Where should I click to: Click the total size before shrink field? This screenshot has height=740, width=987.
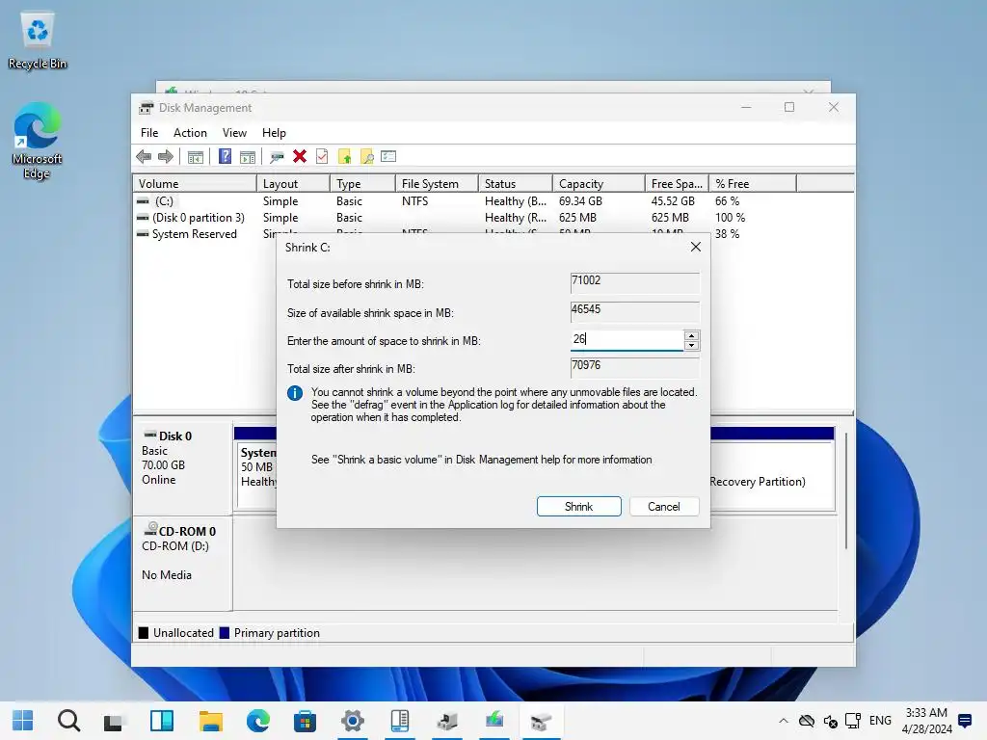[x=634, y=282]
